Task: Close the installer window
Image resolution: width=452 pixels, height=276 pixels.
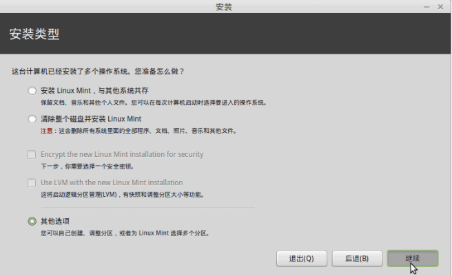Action: click(440, 7)
